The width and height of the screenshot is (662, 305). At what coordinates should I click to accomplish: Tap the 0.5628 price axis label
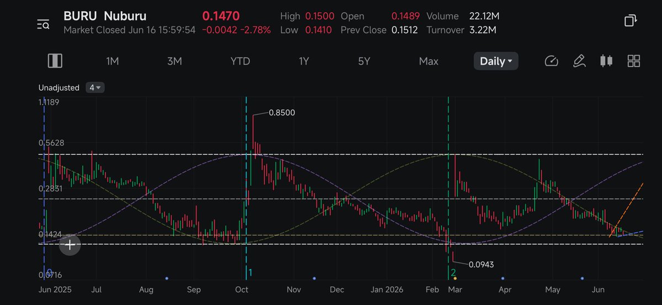(51, 143)
